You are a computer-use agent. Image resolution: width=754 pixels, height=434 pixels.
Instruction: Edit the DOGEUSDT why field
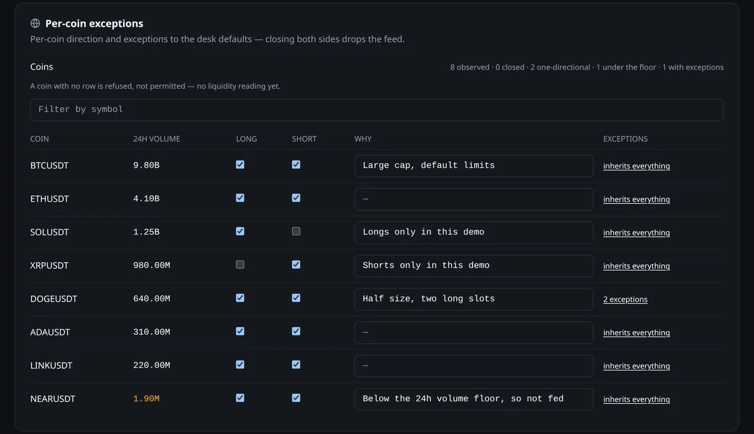pyautogui.click(x=474, y=299)
